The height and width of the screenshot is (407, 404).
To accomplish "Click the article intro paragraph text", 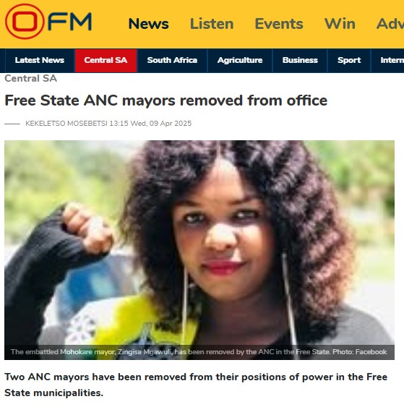I will (196, 385).
